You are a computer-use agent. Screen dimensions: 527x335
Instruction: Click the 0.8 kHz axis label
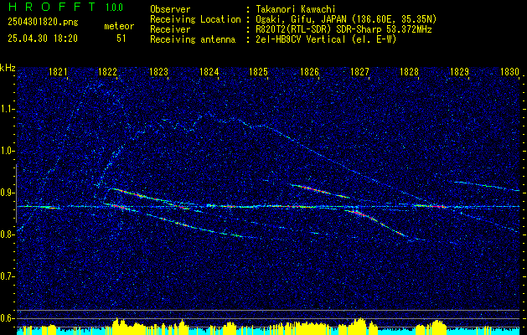coord(7,234)
